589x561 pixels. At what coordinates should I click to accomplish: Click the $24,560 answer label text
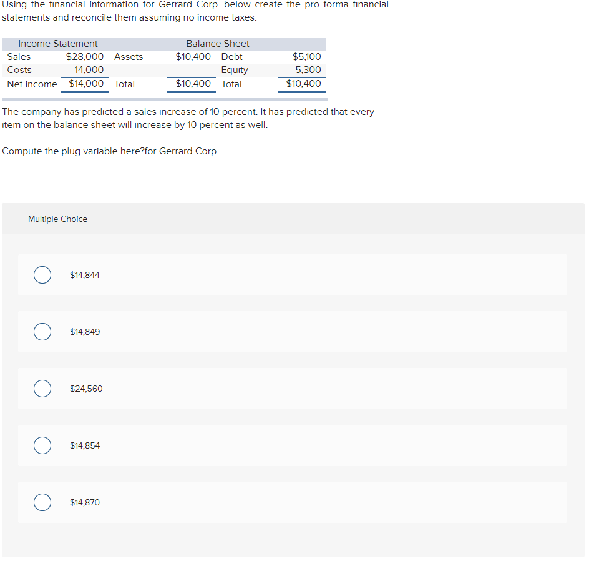coord(86,389)
